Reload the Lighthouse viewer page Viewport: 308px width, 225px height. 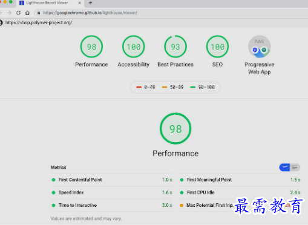[18, 13]
